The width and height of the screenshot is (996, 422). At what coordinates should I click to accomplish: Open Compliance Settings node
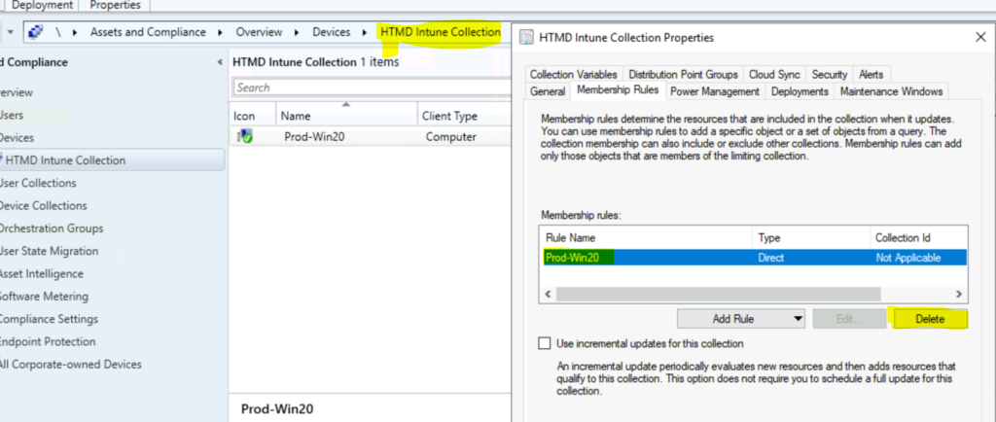(49, 319)
